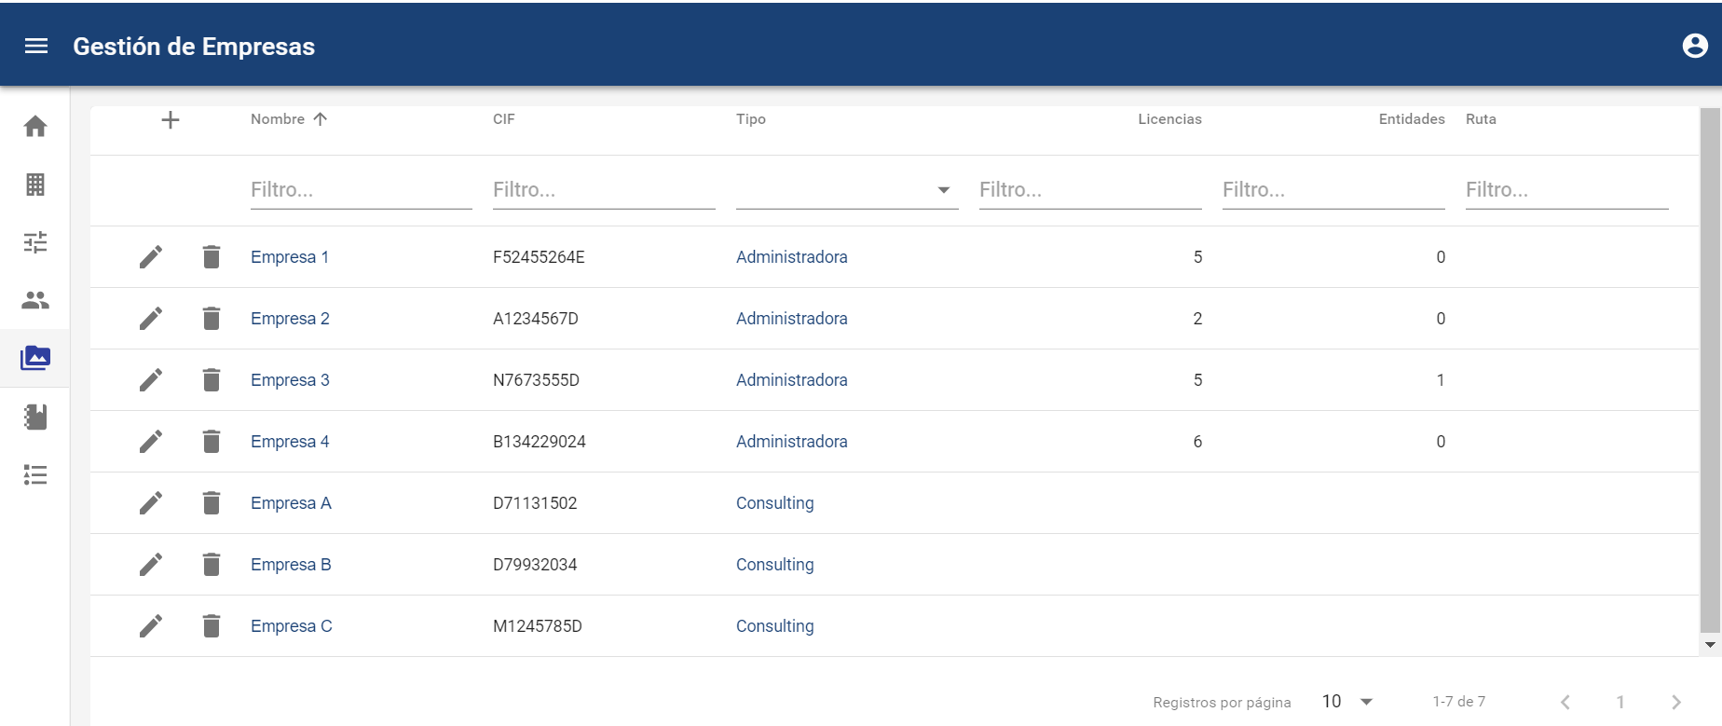Go to Home in the sidebar
The height and width of the screenshot is (726, 1722).
(35, 127)
